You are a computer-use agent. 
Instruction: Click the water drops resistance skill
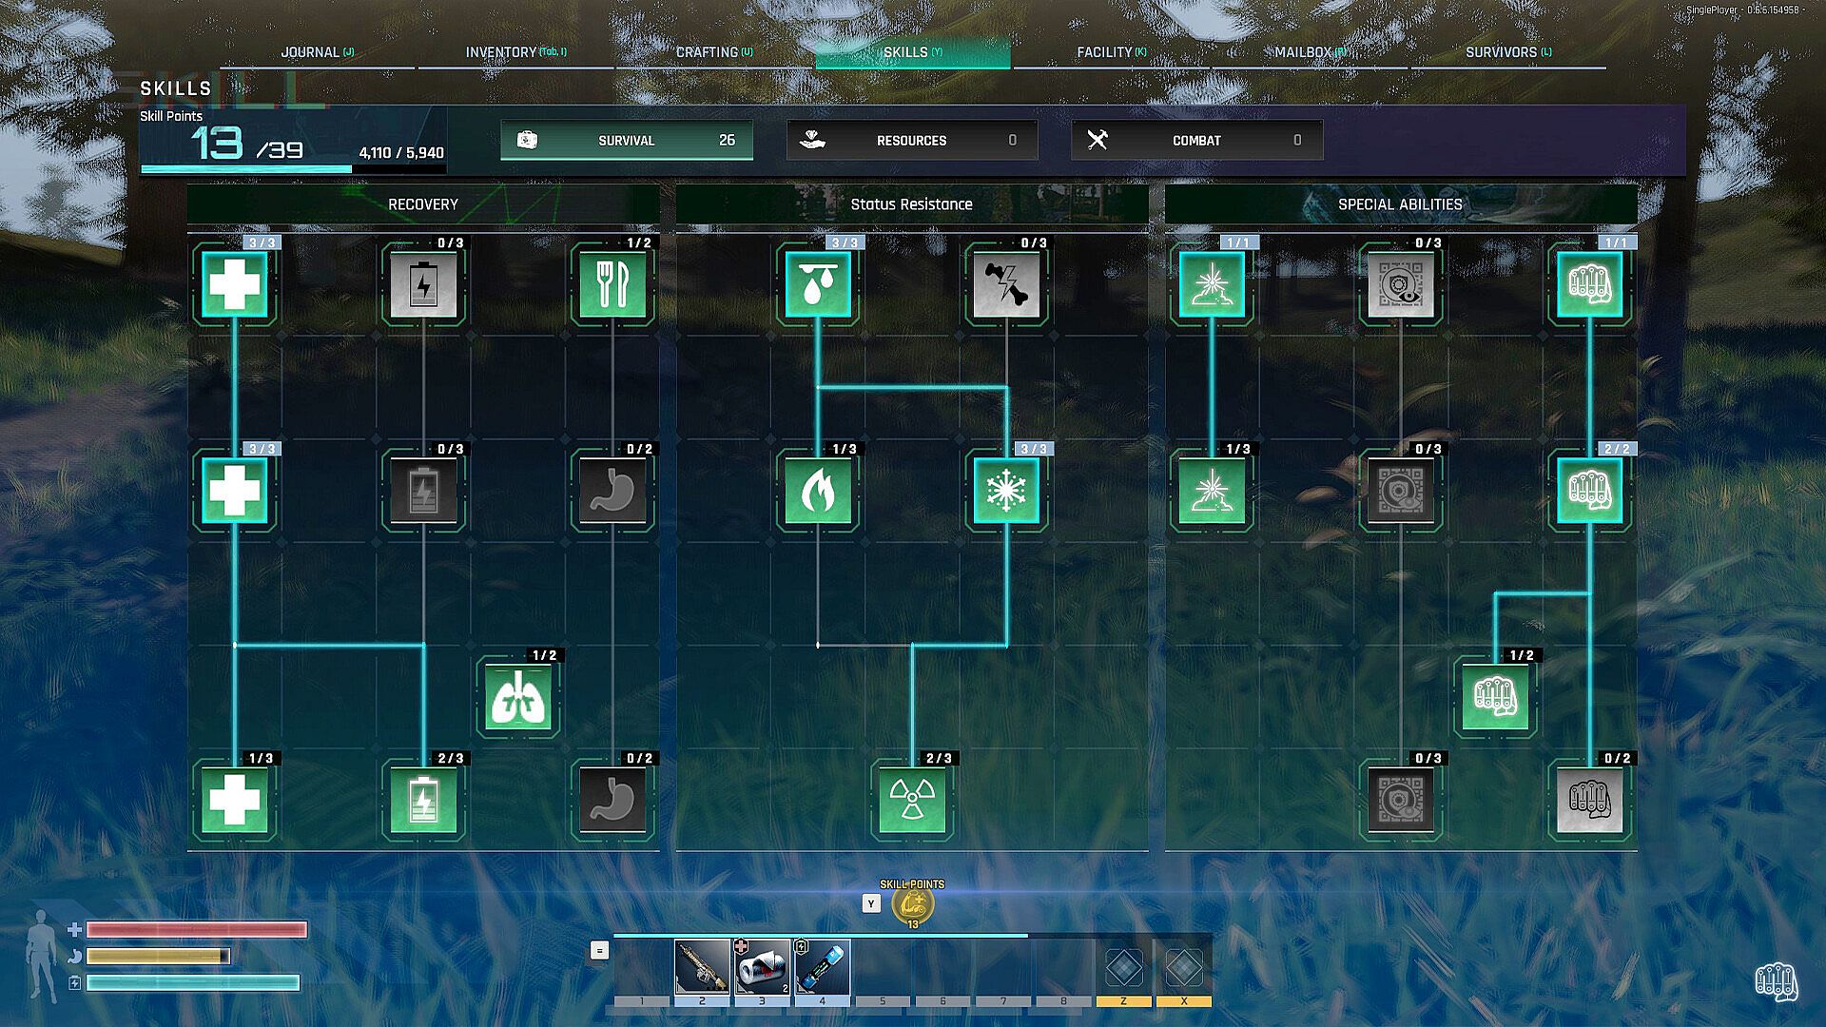pyautogui.click(x=817, y=285)
